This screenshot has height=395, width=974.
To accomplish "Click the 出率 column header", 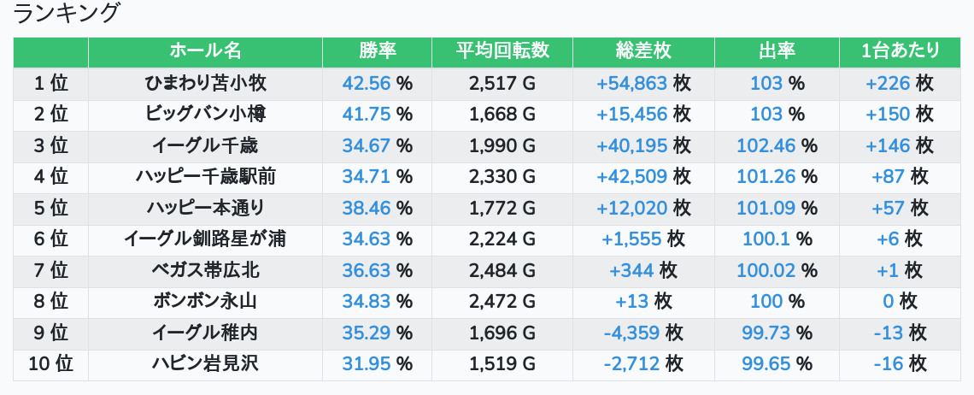I will [777, 51].
